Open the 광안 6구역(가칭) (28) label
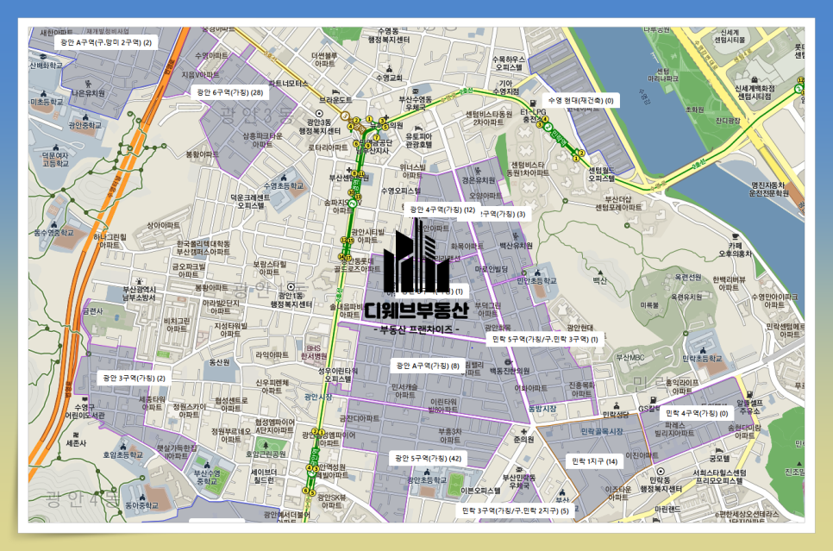The image size is (833, 551). click(229, 92)
